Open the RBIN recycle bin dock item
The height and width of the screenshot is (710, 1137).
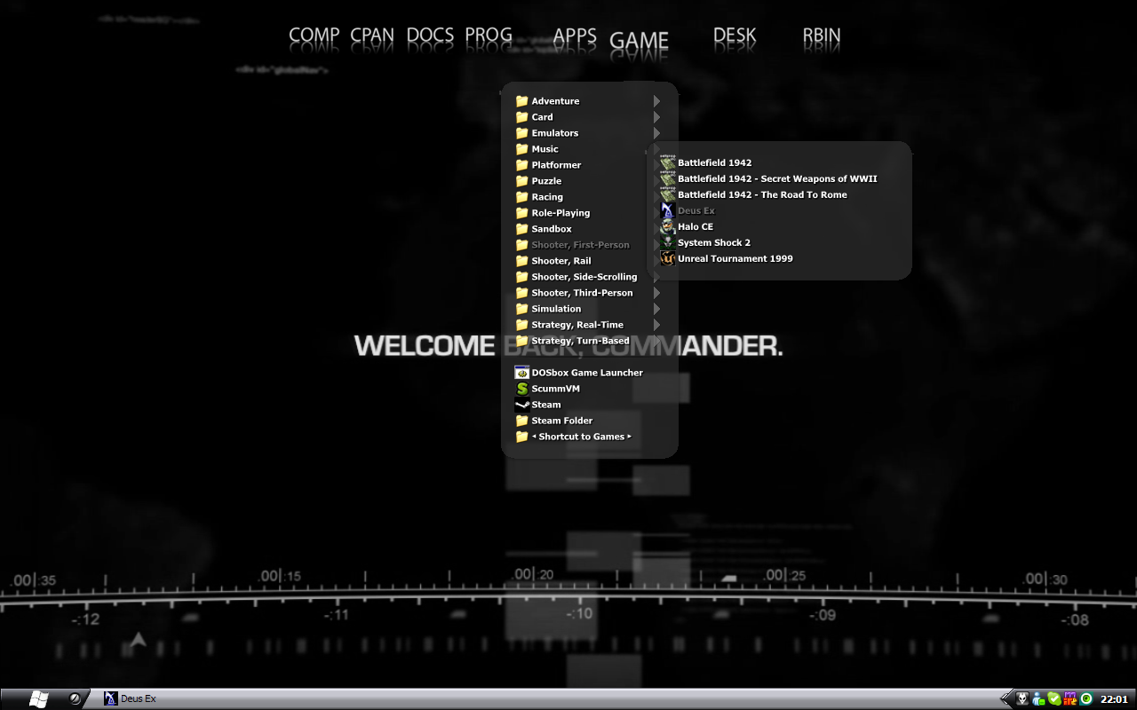click(x=822, y=35)
